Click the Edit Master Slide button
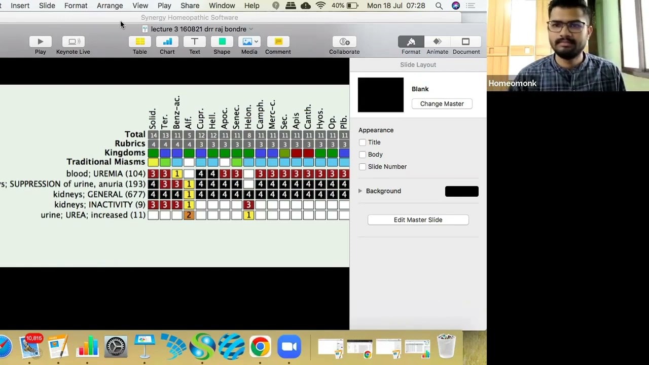Screen dimensions: 649x365 coord(418,220)
